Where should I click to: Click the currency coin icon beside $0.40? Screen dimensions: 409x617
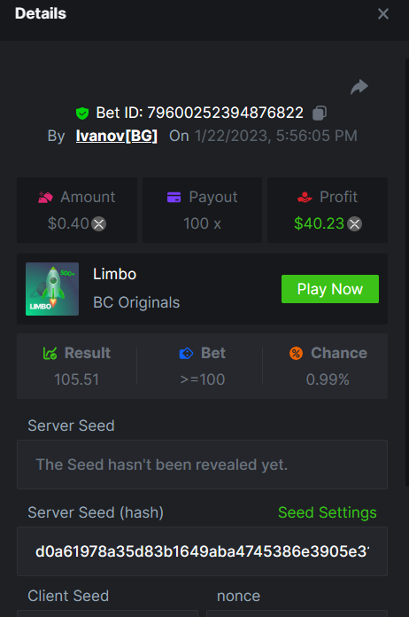pos(98,224)
